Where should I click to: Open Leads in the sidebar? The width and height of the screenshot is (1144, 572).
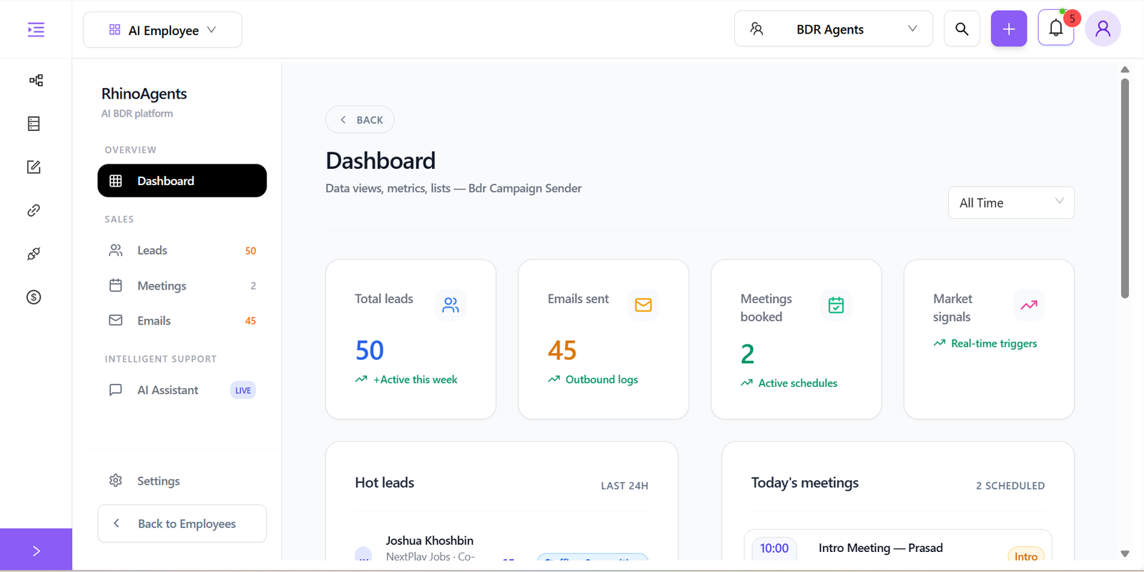click(x=182, y=250)
